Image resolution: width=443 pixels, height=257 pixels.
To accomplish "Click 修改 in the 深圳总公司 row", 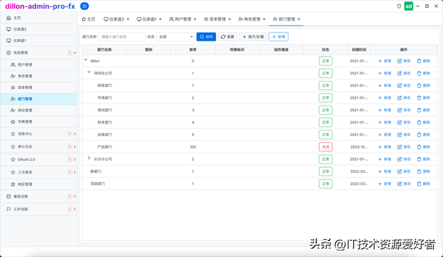I will click(x=404, y=73).
